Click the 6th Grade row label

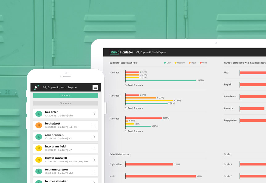tap(114, 72)
